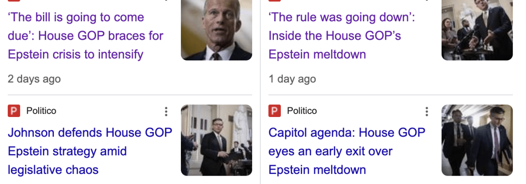Viewport: 526px width, 184px height.
Task: Open 'The bill is going to come due' article
Action: [x=86, y=36]
